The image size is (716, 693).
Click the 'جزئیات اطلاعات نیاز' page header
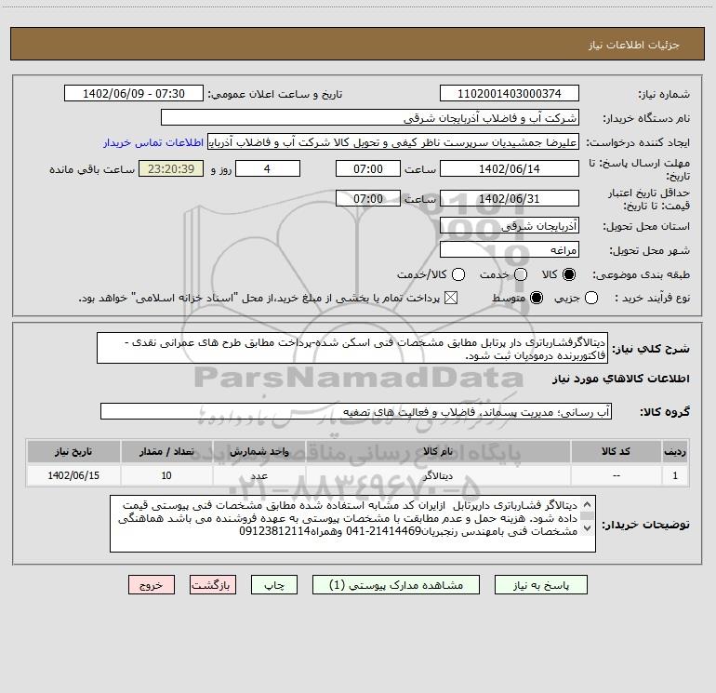[634, 45]
